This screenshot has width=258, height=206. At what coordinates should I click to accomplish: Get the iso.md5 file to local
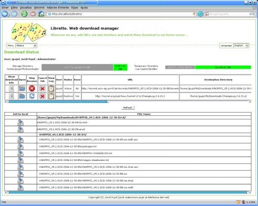(20, 188)
